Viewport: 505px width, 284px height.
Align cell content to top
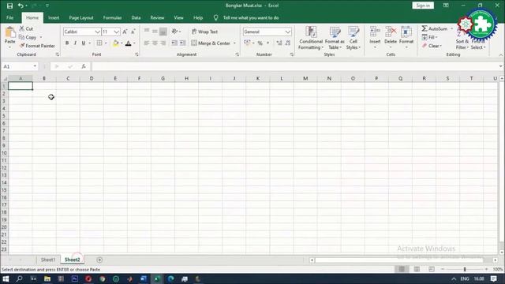[x=147, y=32]
